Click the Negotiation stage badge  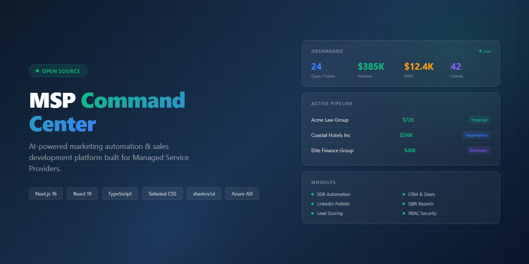[x=476, y=135]
